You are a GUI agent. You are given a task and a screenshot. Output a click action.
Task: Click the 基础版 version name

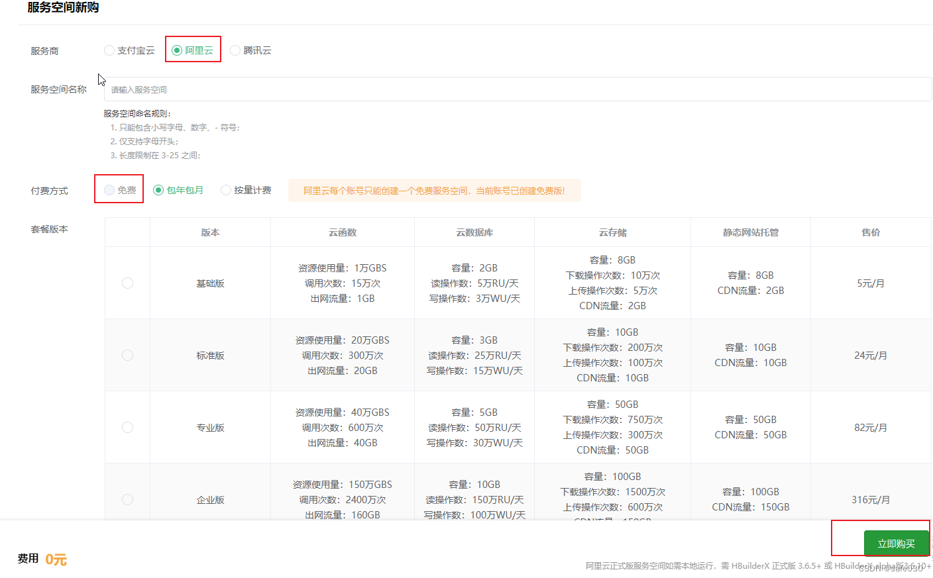point(210,283)
